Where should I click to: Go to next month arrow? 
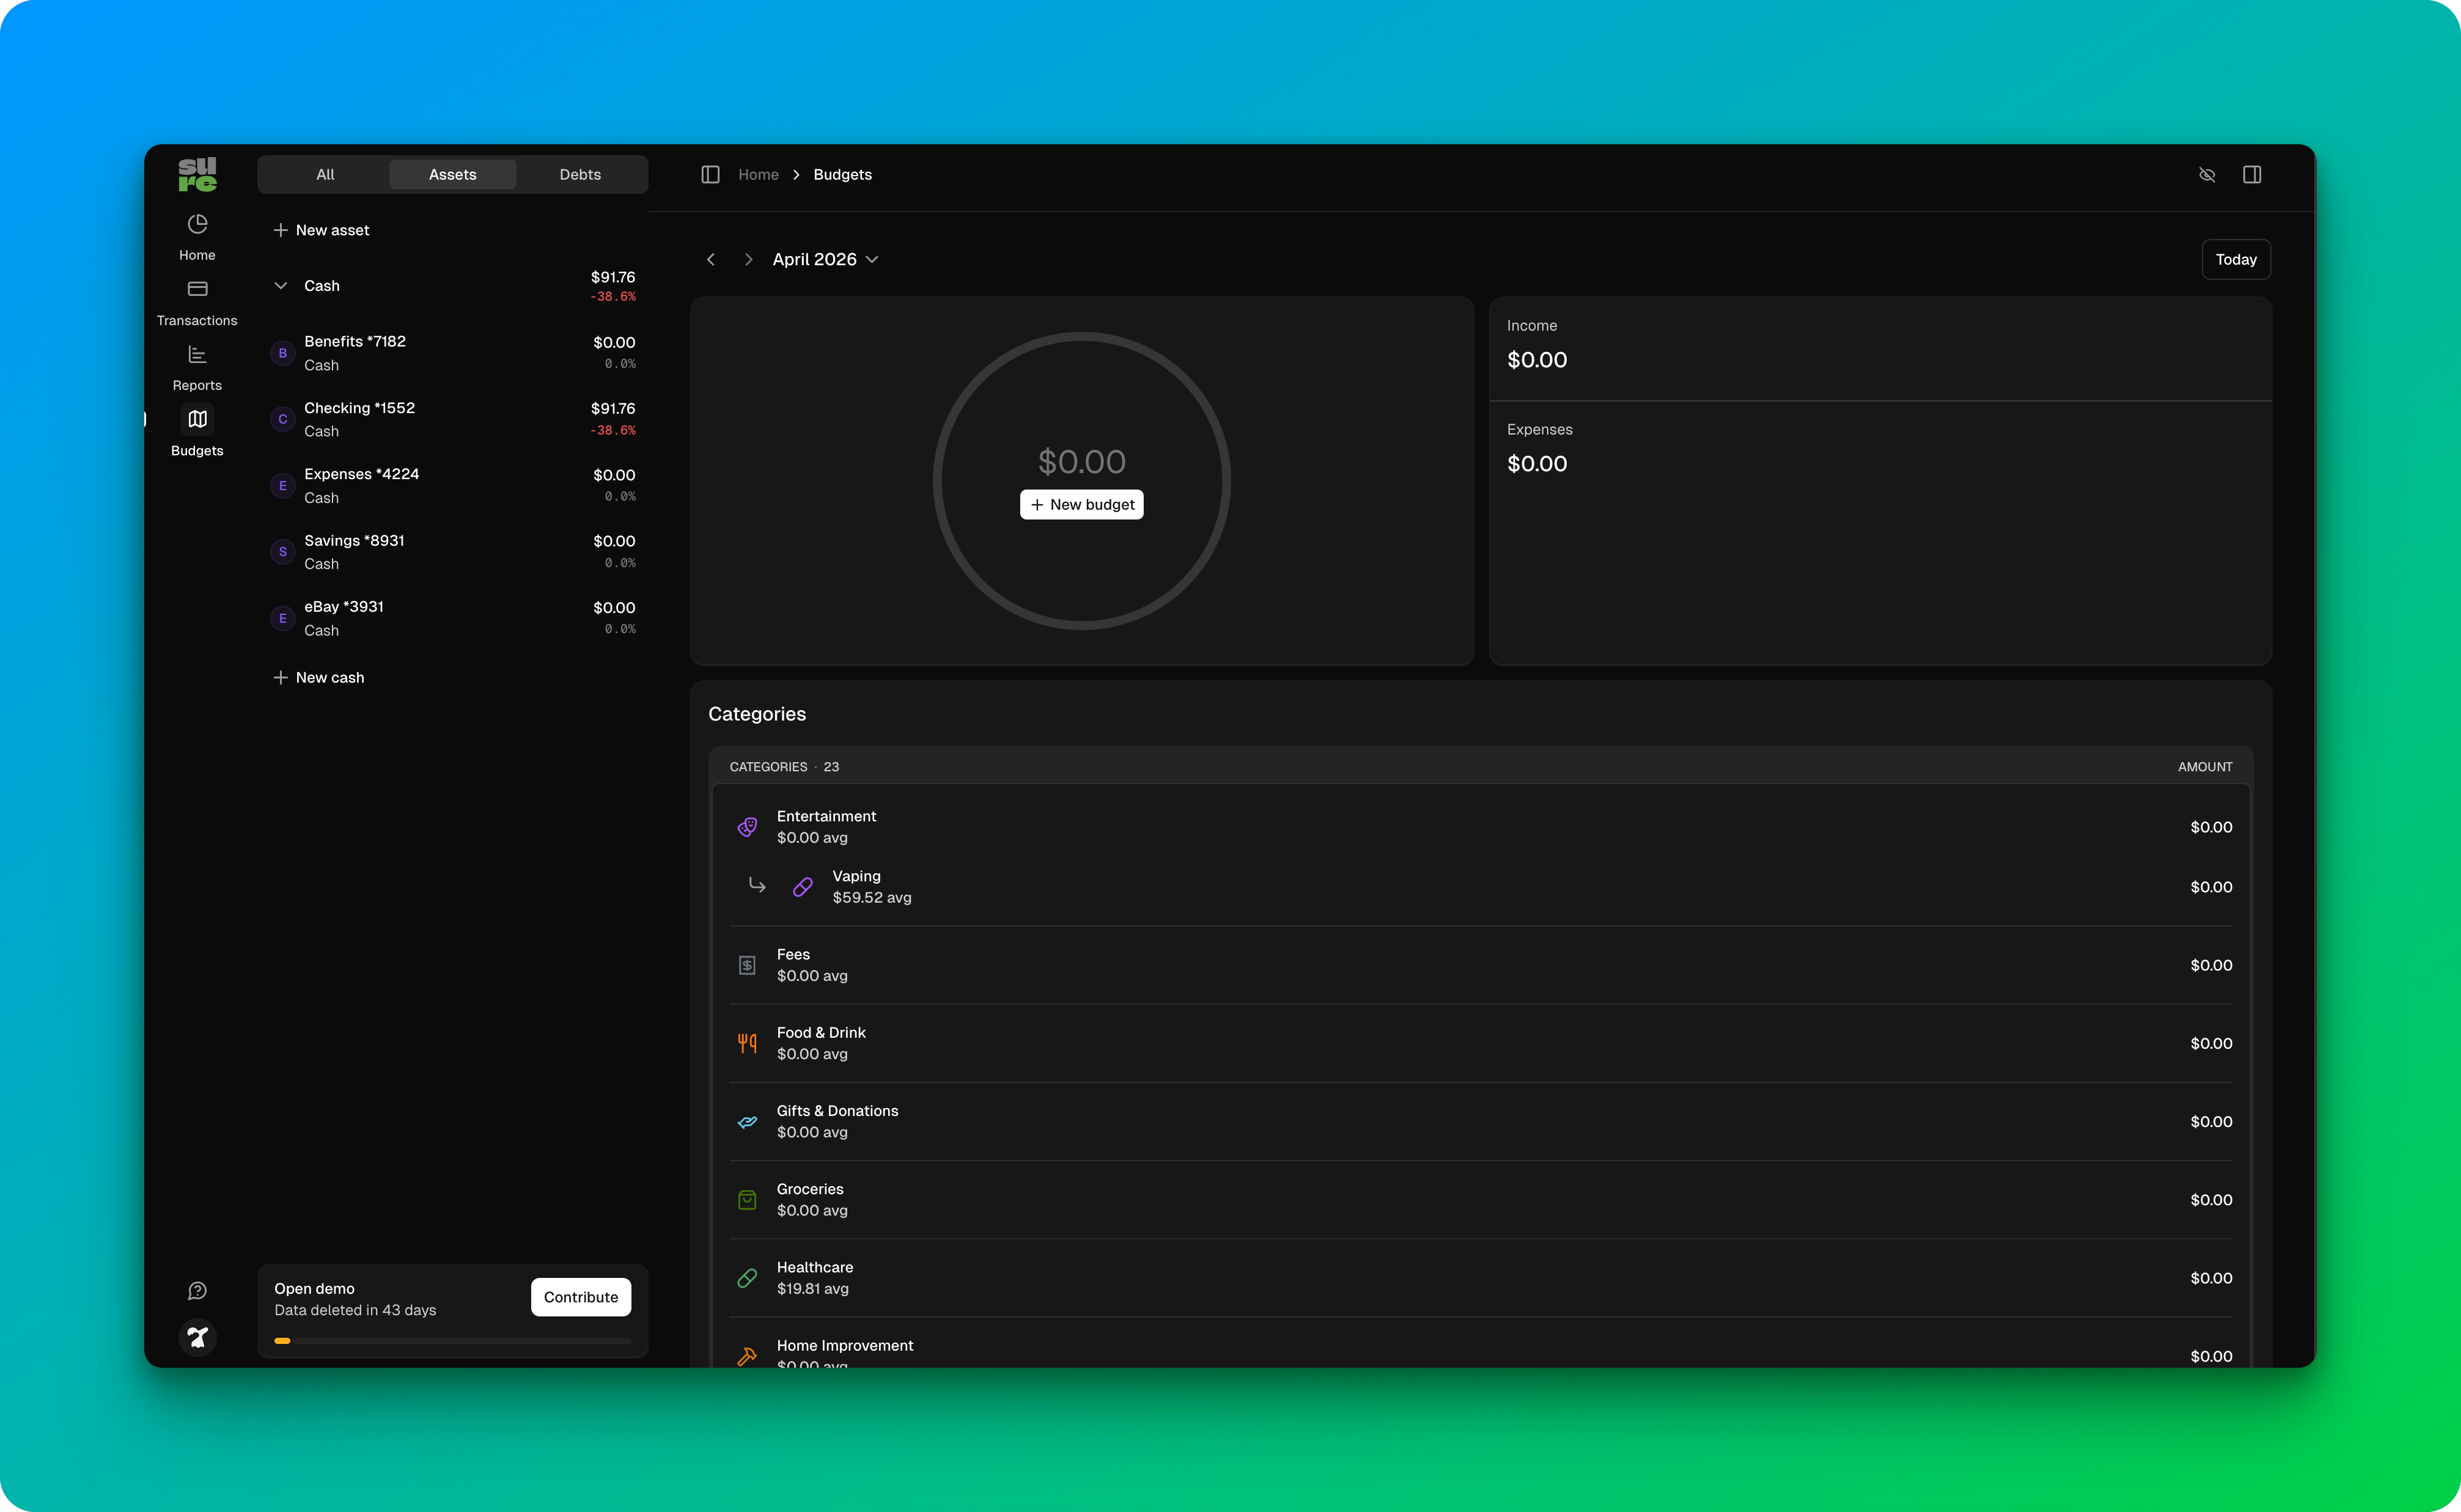[x=748, y=259]
